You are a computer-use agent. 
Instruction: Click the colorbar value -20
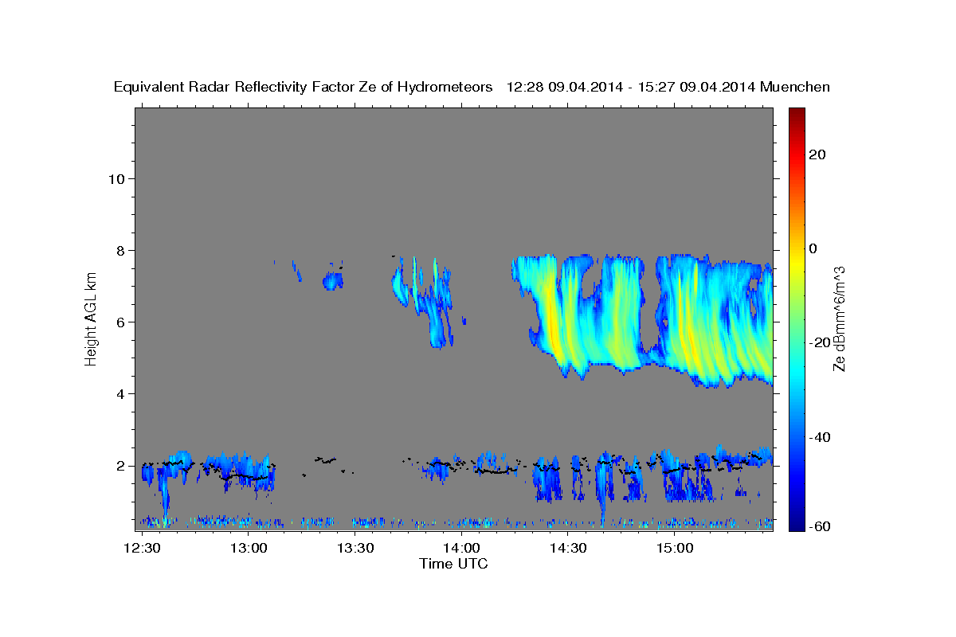point(819,342)
